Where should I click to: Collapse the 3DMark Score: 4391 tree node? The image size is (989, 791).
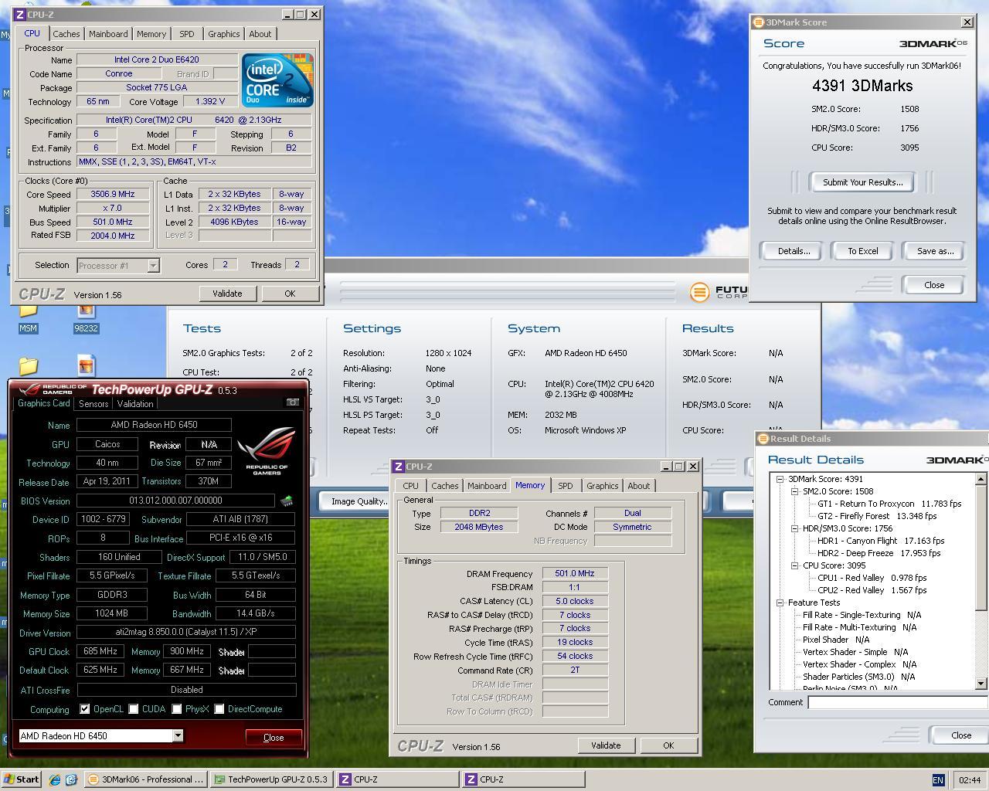coord(781,479)
